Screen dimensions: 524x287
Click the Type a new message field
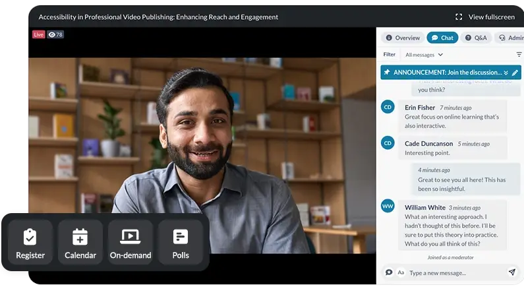point(457,273)
